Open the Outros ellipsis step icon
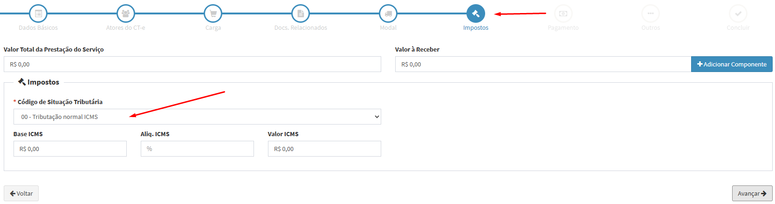The height and width of the screenshot is (204, 775). point(651,13)
